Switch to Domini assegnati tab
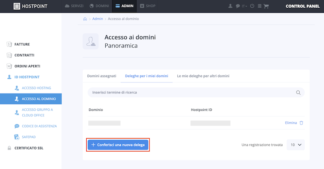The image size is (324, 169). (x=102, y=76)
